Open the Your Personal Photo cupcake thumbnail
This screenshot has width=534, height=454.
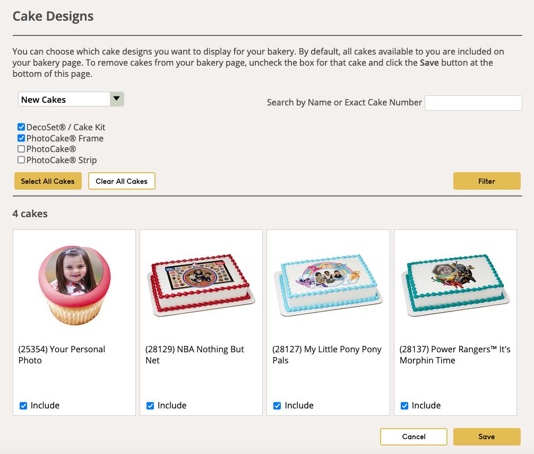pos(74,286)
